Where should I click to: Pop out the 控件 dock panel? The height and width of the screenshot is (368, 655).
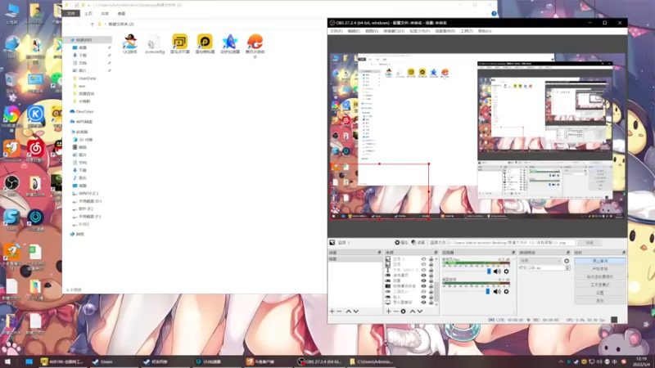(x=624, y=253)
